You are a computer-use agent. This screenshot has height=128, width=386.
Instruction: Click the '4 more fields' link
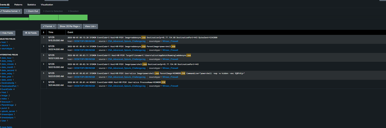(6, 127)
